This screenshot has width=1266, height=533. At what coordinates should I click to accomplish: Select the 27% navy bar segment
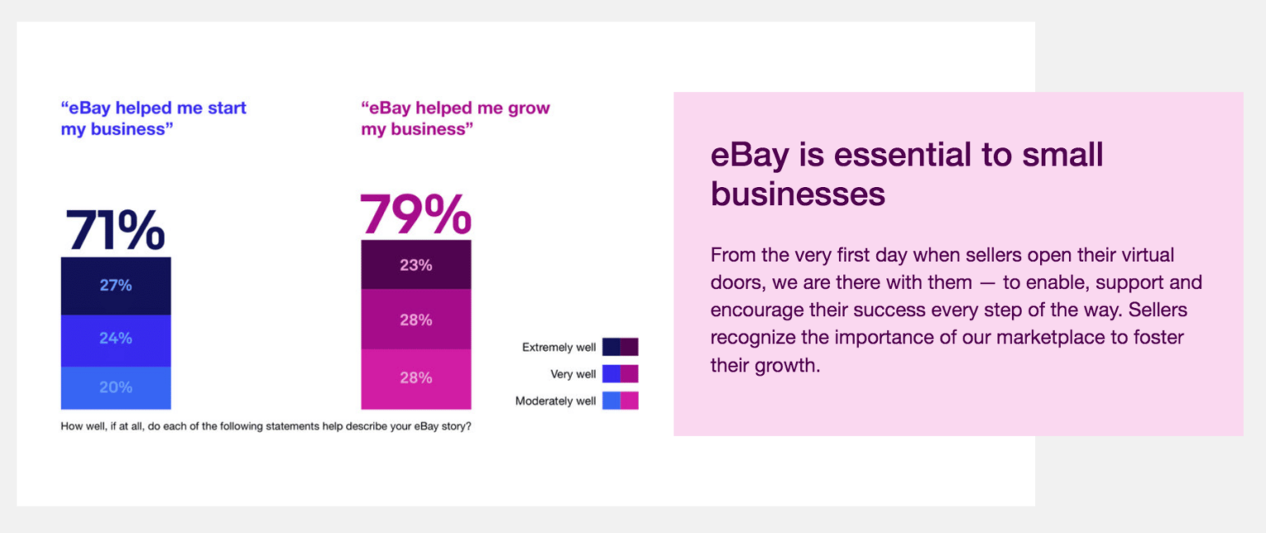tap(115, 286)
